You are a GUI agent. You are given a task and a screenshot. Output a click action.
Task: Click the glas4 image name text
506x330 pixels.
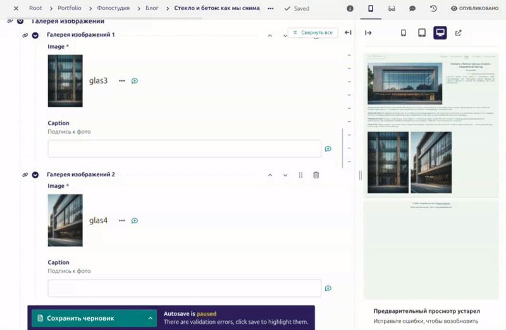(98, 221)
